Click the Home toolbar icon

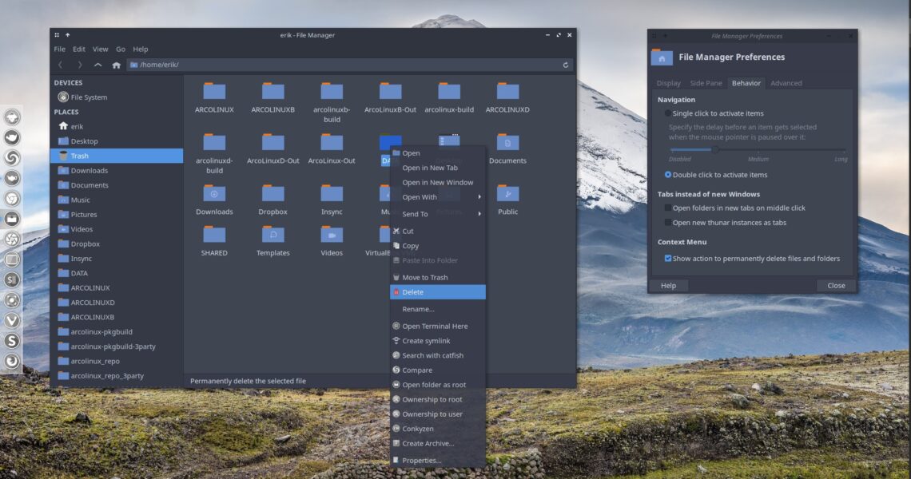click(x=117, y=65)
